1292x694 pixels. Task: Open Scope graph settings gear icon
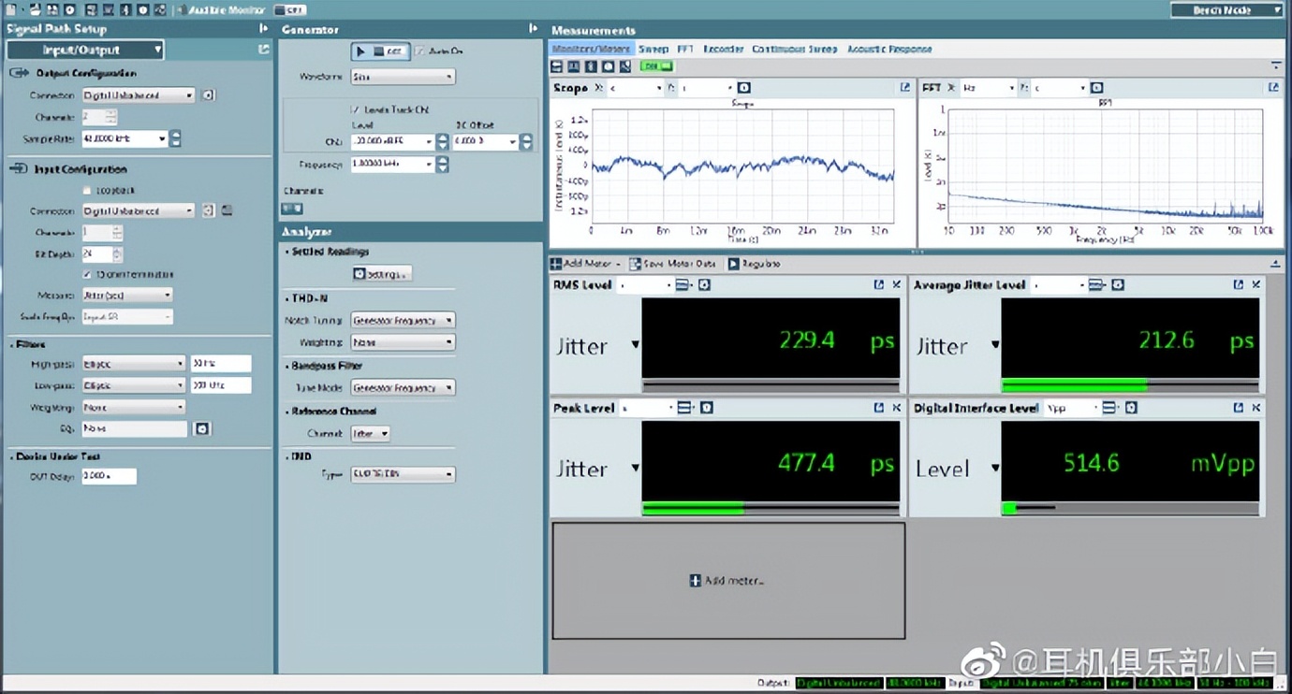pos(744,88)
